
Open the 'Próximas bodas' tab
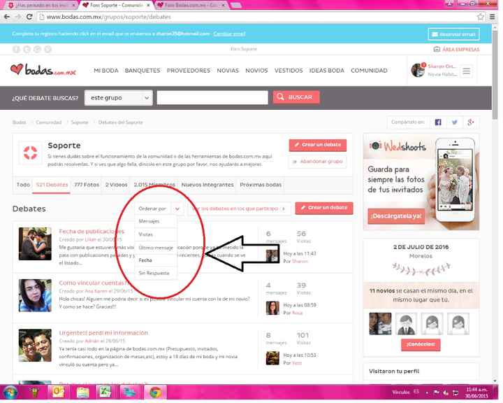[x=261, y=185]
